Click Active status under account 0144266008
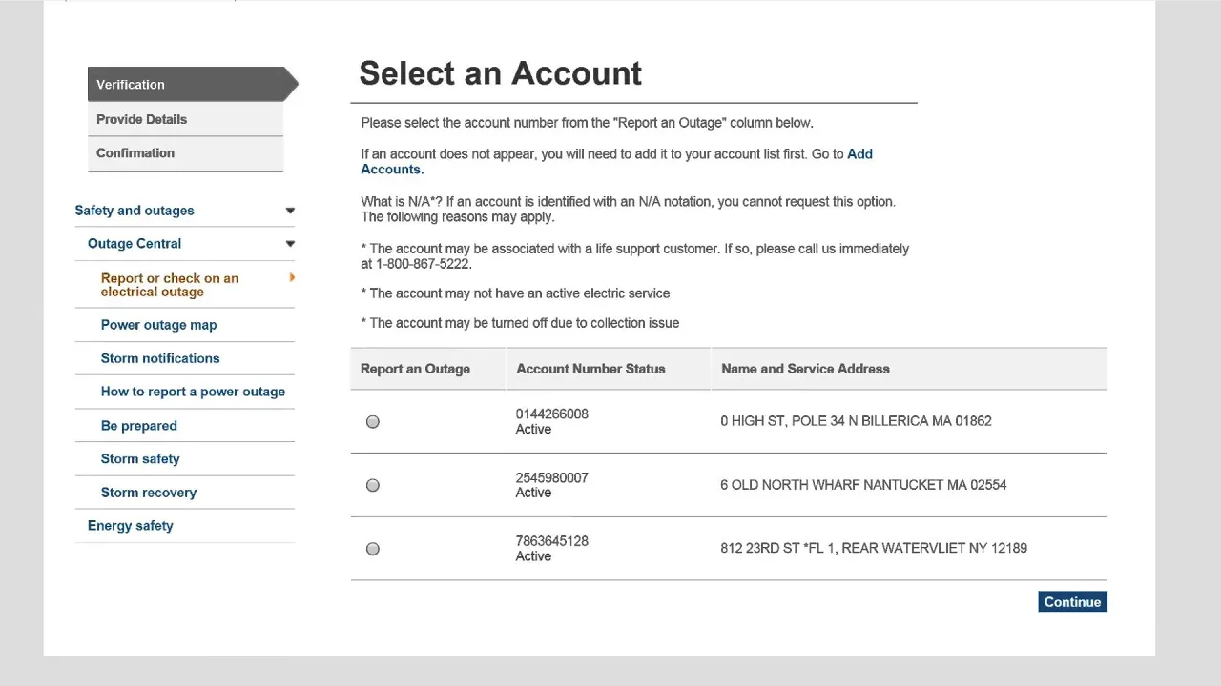 (533, 430)
